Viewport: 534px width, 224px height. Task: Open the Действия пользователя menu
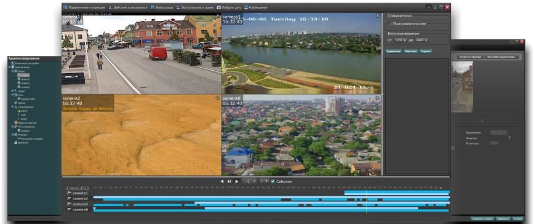point(128,7)
